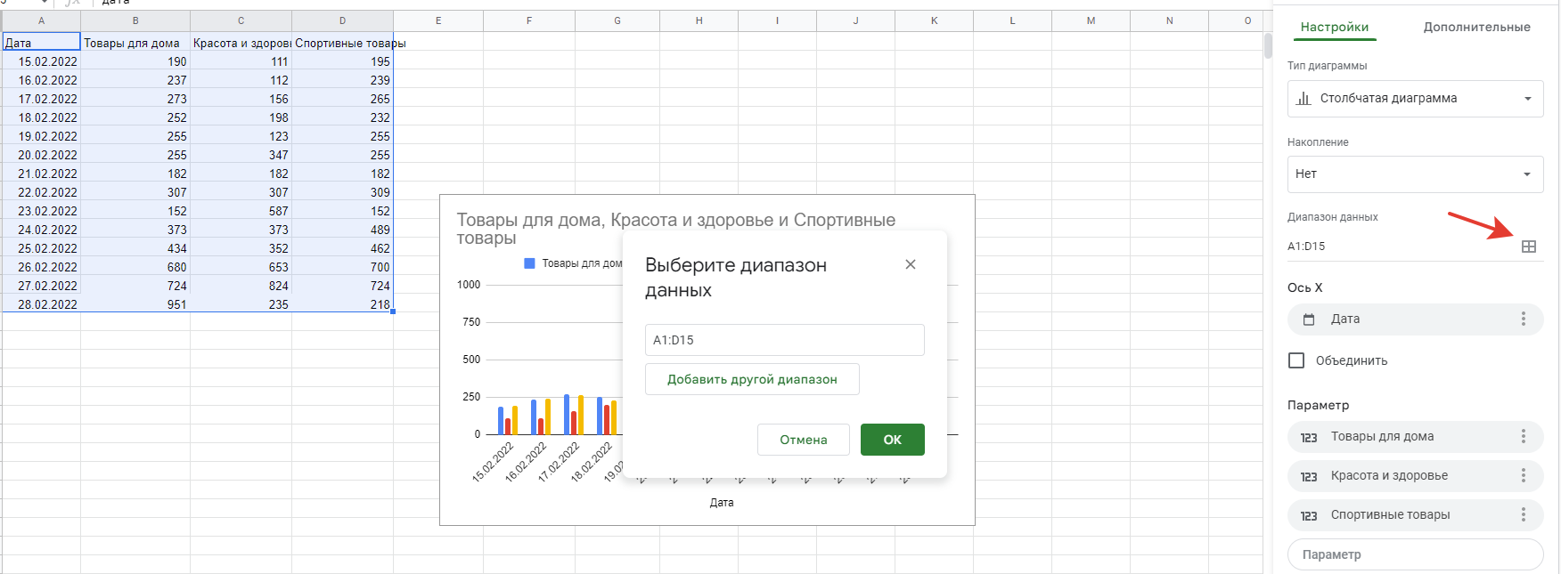This screenshot has height=574, width=1561.
Task: Click calendar icon next to Дата
Action: pyautogui.click(x=1309, y=319)
